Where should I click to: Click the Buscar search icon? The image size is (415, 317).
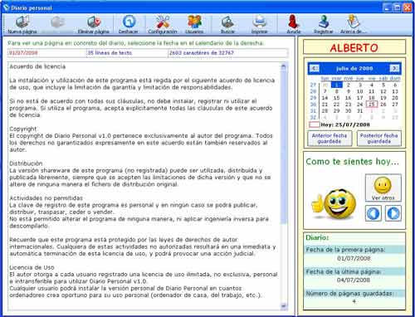click(227, 24)
